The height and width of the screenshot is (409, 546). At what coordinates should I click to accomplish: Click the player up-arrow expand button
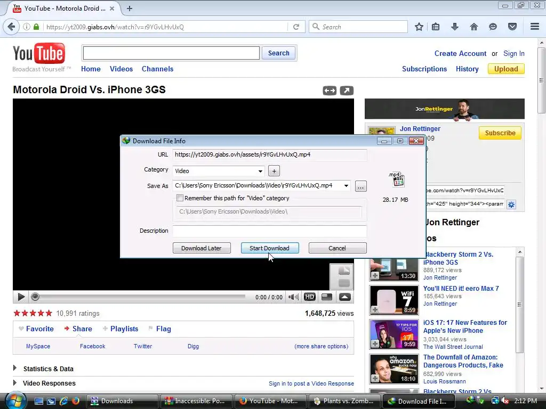pyautogui.click(x=345, y=297)
